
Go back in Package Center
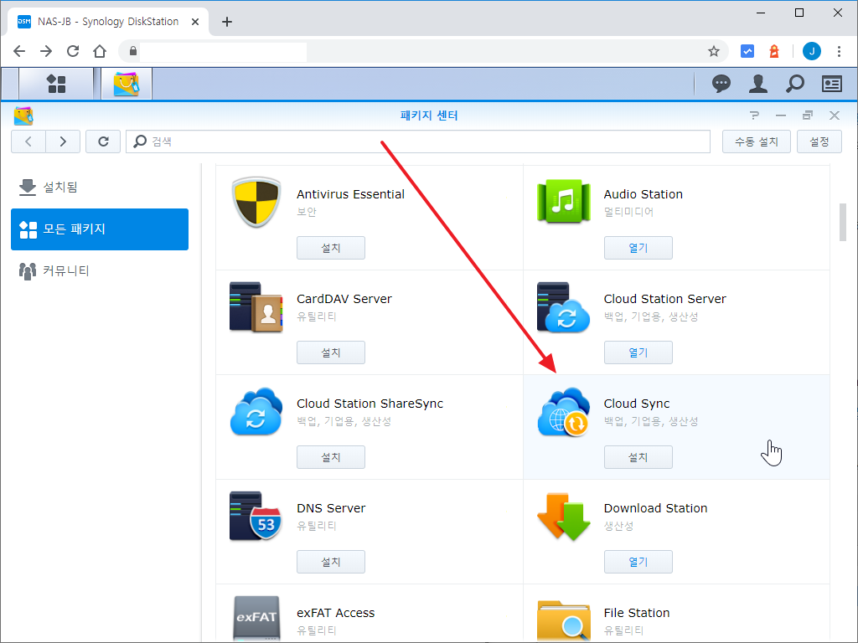click(x=28, y=141)
